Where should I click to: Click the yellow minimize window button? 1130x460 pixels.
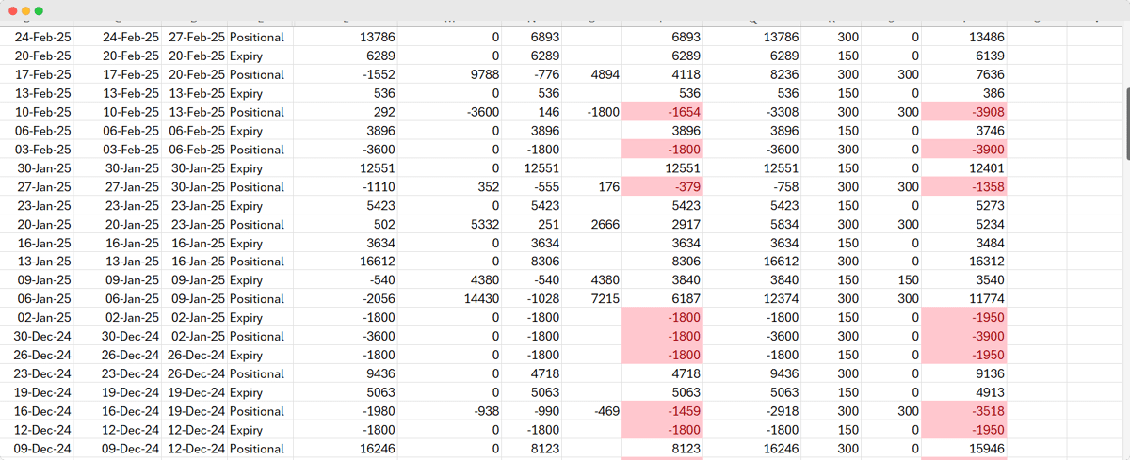pos(25,10)
